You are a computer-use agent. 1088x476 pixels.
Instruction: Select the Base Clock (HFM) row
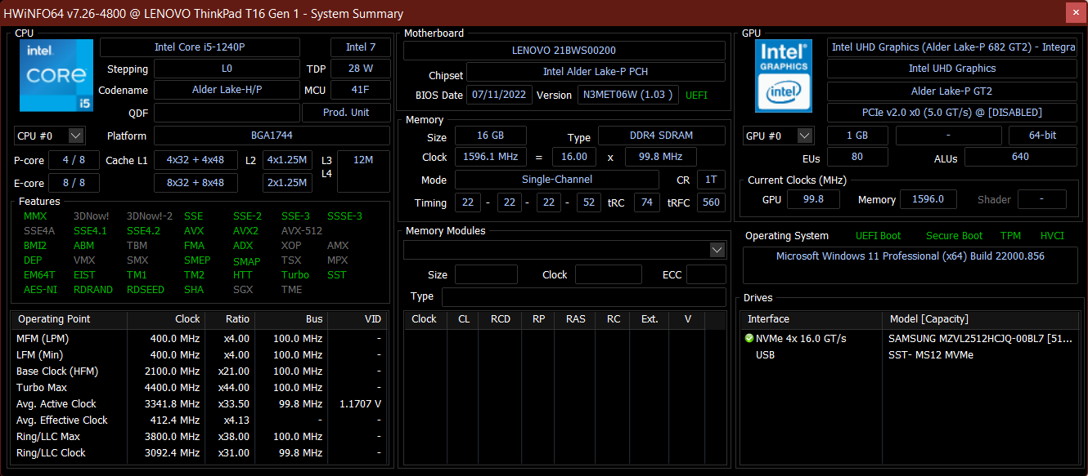199,371
